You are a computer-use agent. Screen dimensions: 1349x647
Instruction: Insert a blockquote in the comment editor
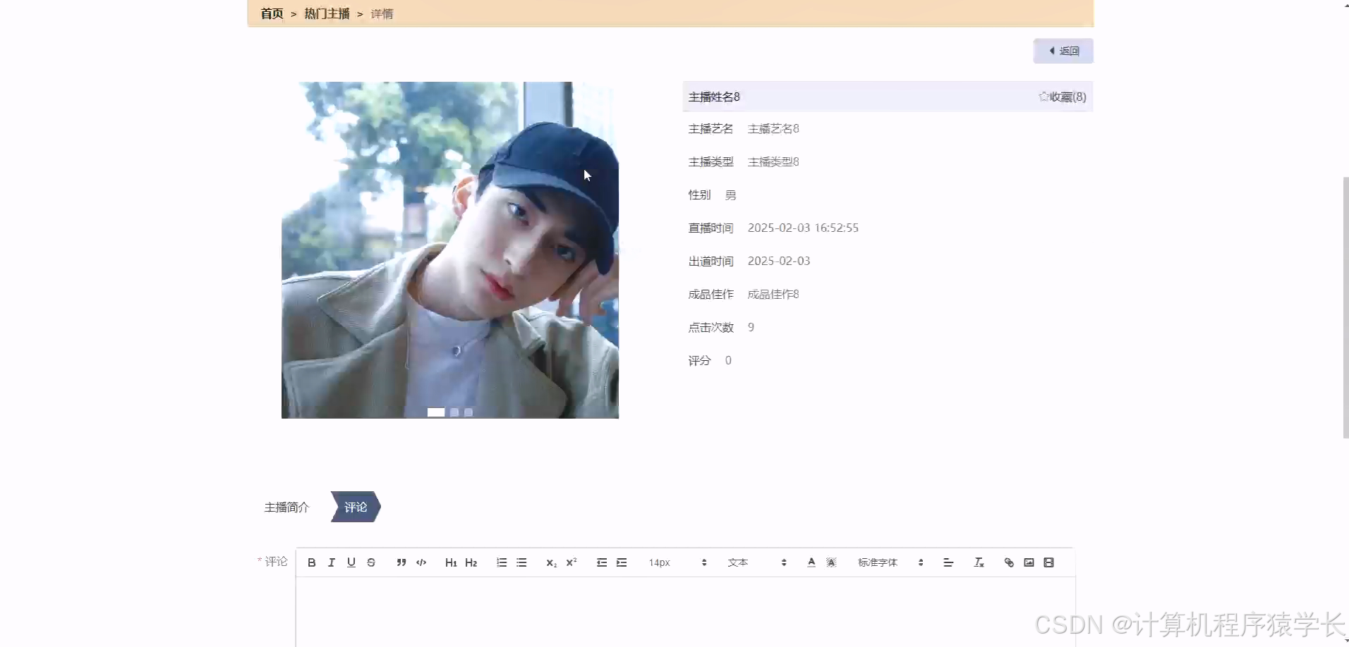click(401, 562)
